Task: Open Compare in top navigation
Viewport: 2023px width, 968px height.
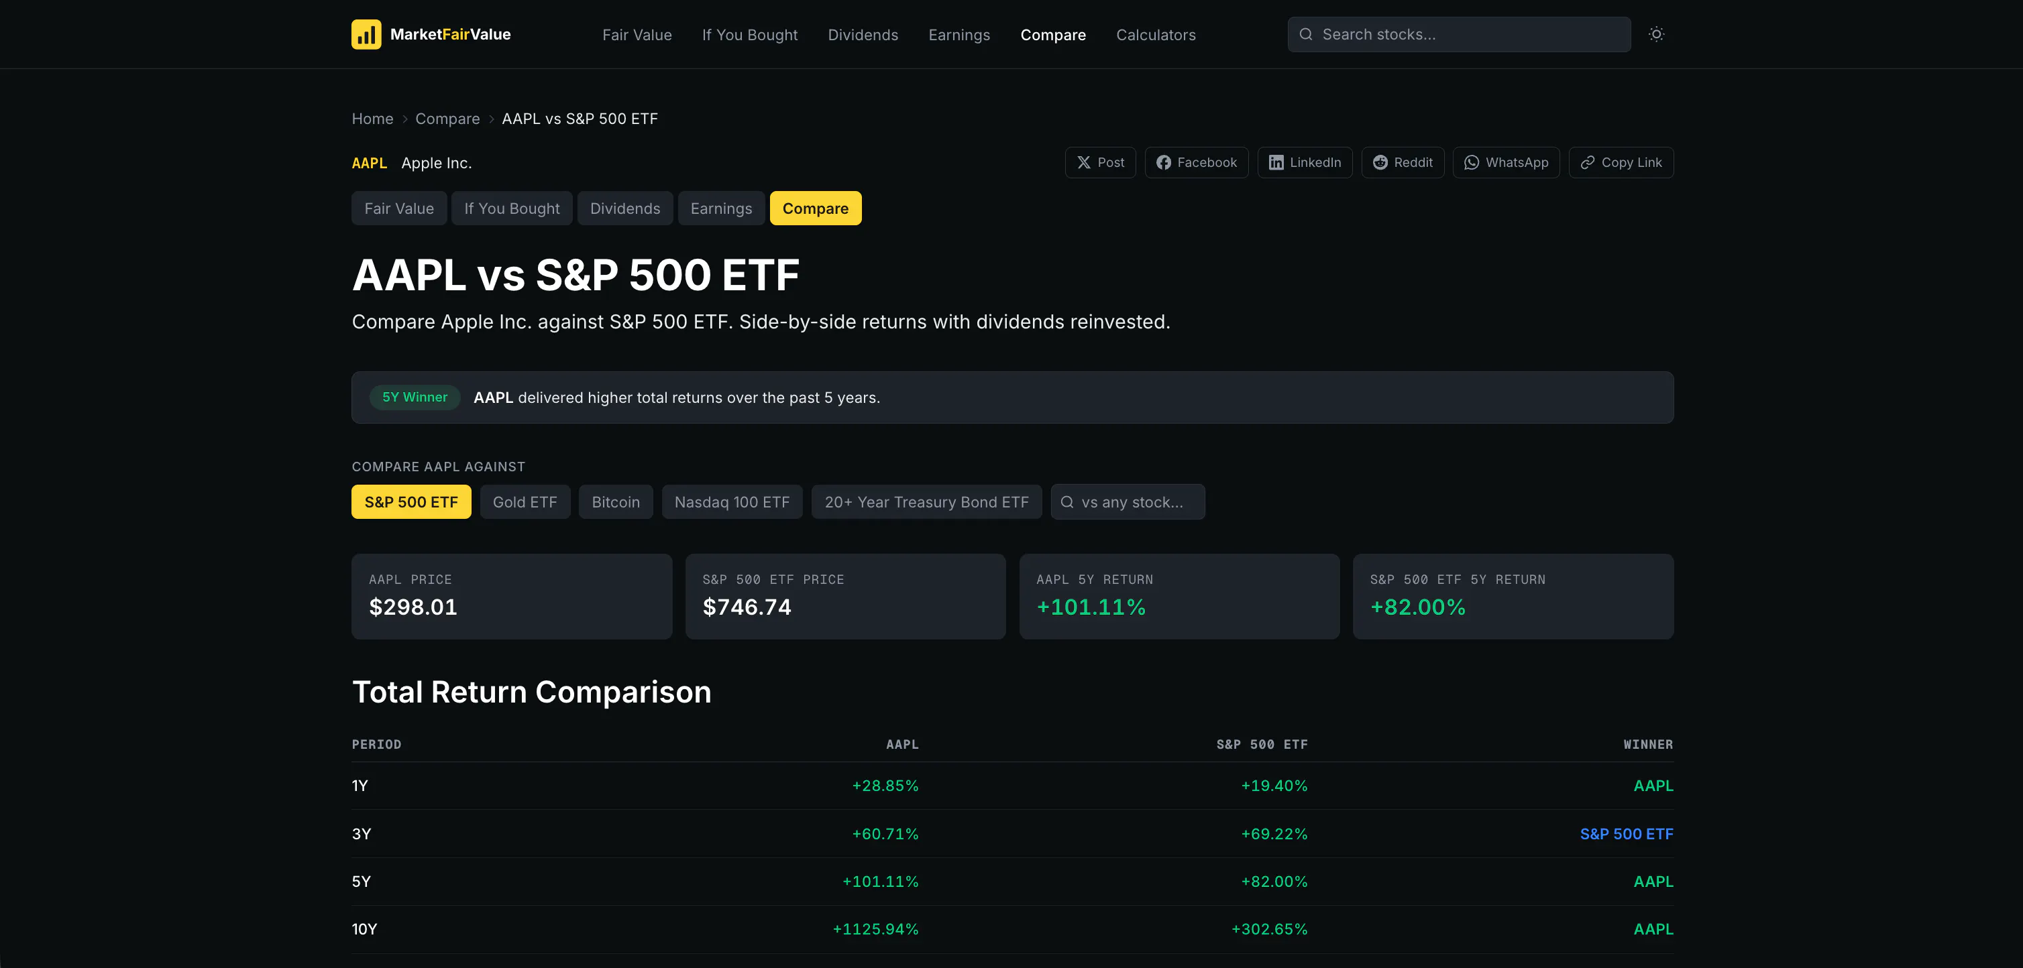Action: click(x=1053, y=35)
